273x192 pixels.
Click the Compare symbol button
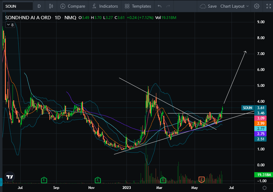[x=72, y=6]
